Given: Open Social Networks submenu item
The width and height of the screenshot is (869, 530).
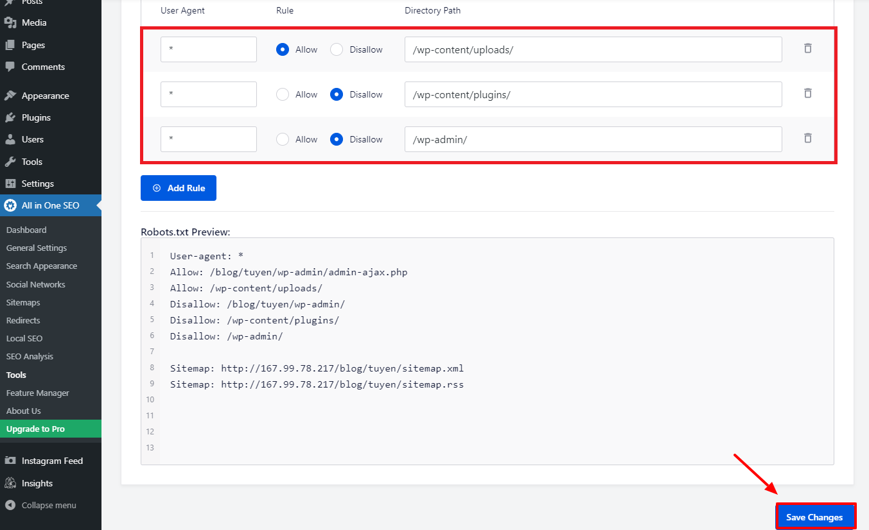Looking at the screenshot, I should (x=36, y=284).
